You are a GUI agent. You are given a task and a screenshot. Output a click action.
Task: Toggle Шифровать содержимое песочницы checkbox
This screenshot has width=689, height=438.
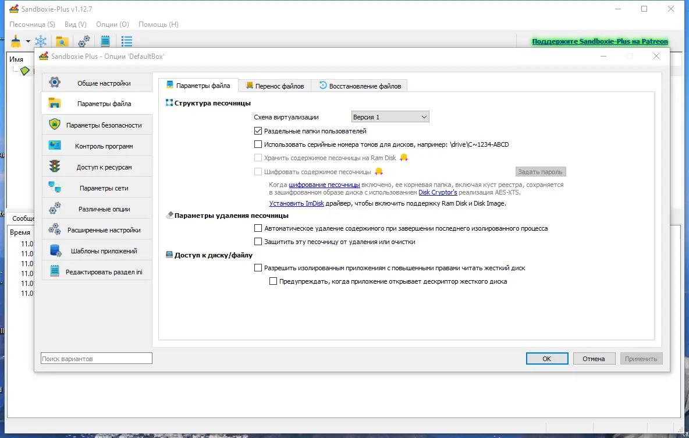pyautogui.click(x=258, y=171)
